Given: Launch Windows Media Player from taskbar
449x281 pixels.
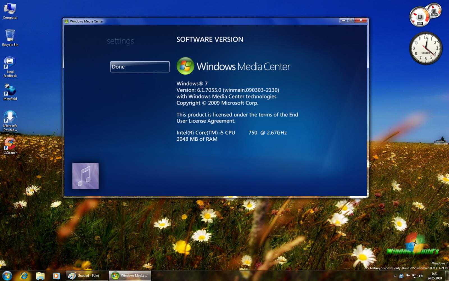Looking at the screenshot, I should (x=56, y=276).
